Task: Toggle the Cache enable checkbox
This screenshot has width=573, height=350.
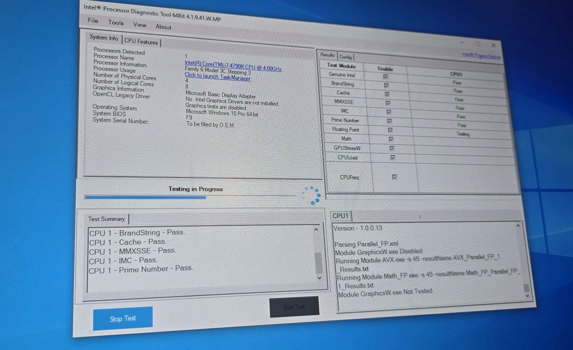Action: (387, 94)
